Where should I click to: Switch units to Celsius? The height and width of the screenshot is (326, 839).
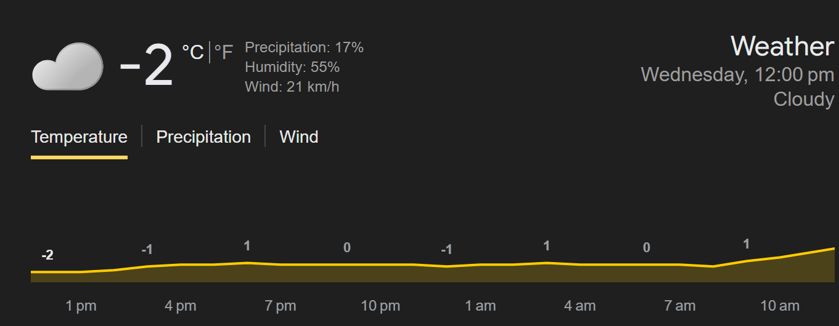(192, 53)
